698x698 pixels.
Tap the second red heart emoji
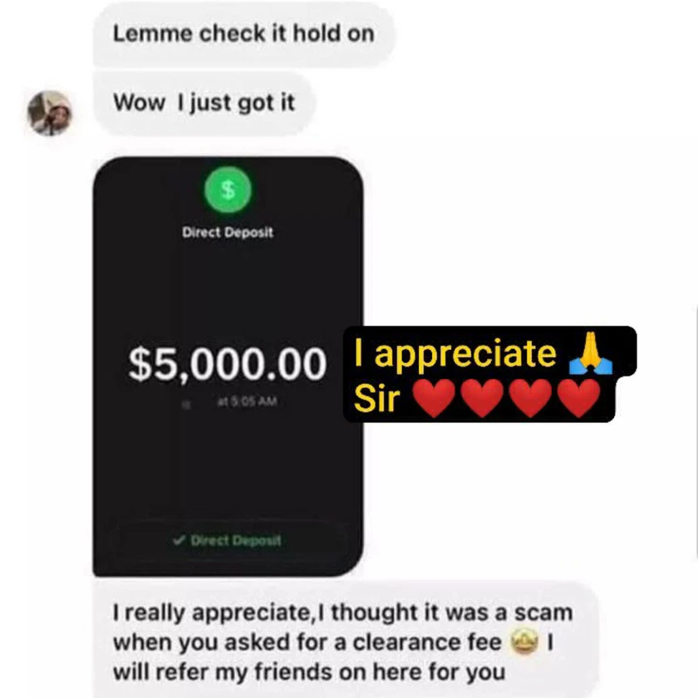click(482, 398)
